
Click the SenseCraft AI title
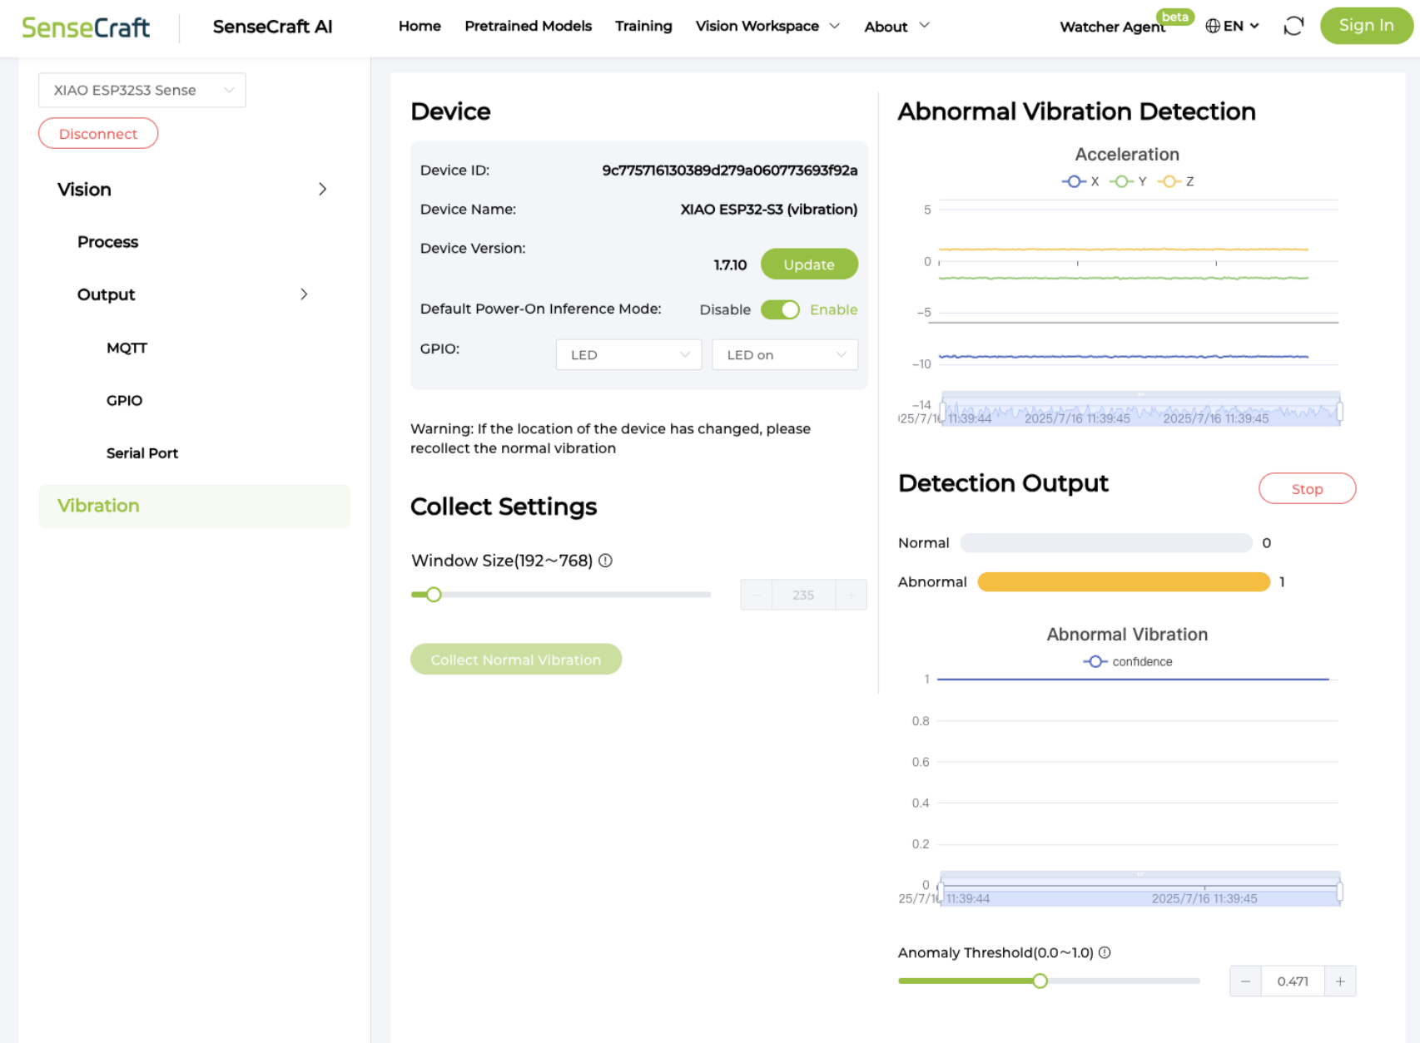(272, 27)
